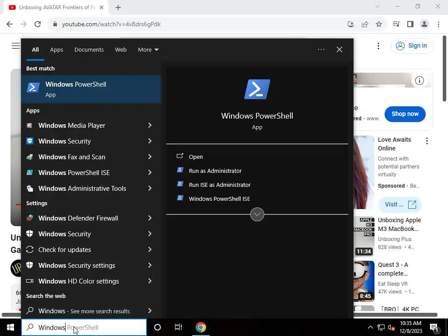Expand Windows Defender Firewall arrow

point(150,218)
